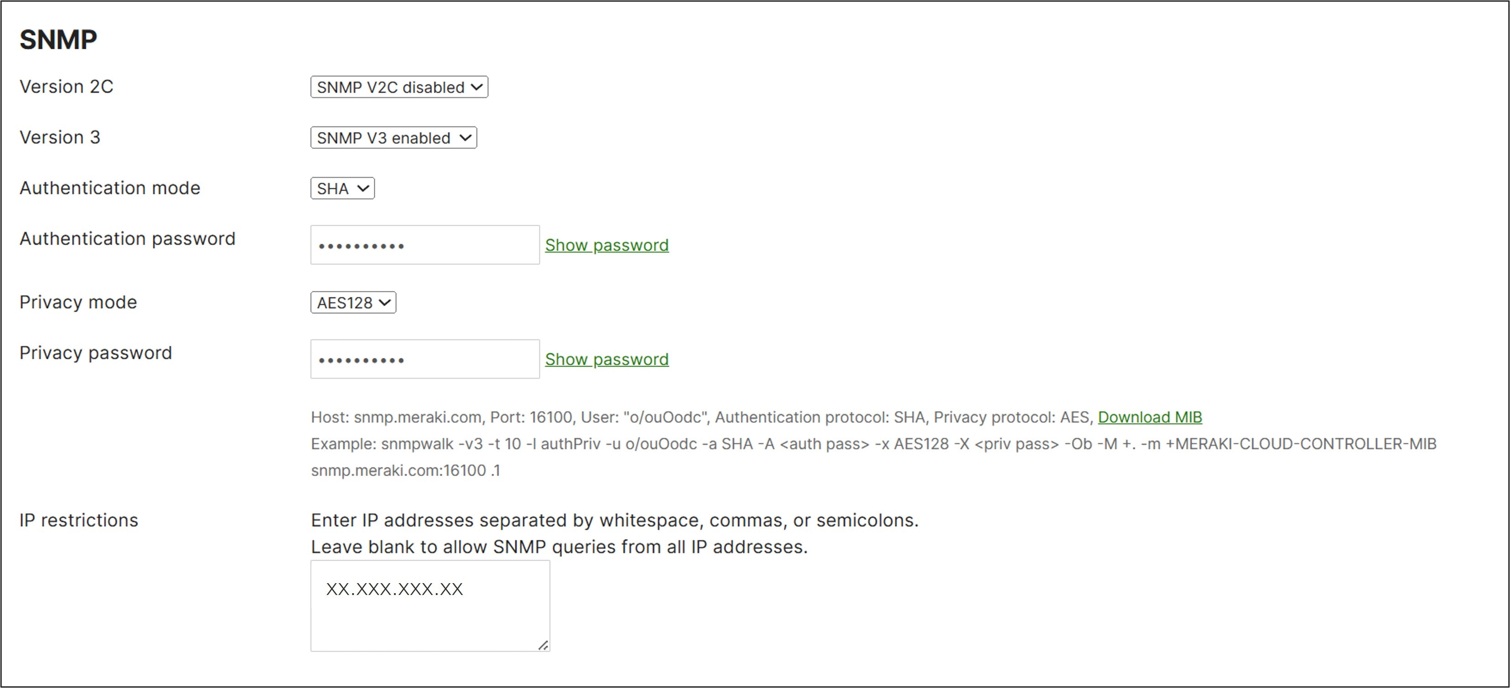Open the Privacy mode AES128 dropdown
The image size is (1510, 688).
tap(352, 302)
